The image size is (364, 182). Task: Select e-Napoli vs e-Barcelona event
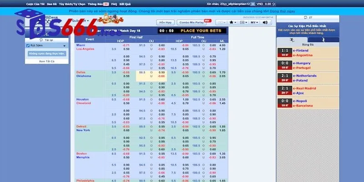coord(308,103)
